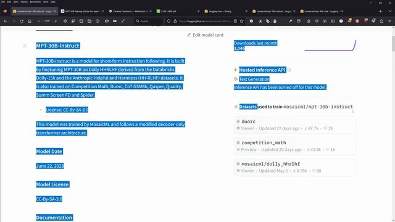Open the Help menu

[53, 2]
